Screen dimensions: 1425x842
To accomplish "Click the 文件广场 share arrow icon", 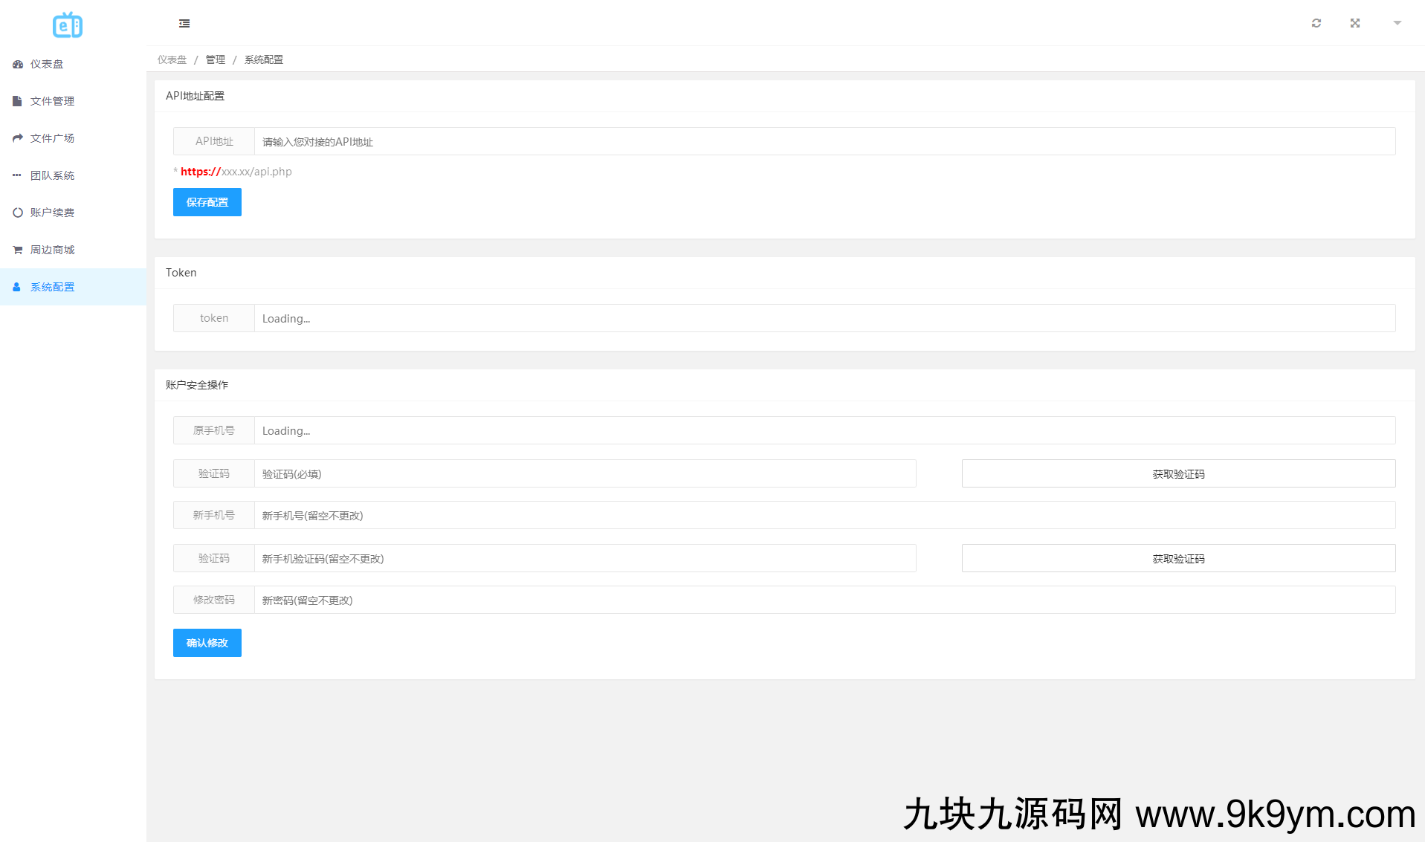I will coord(17,137).
